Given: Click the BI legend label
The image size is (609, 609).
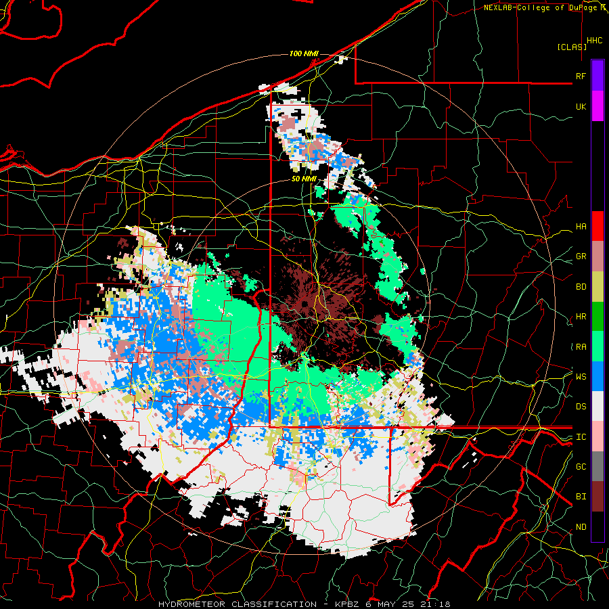Looking at the screenshot, I should coord(581,497).
